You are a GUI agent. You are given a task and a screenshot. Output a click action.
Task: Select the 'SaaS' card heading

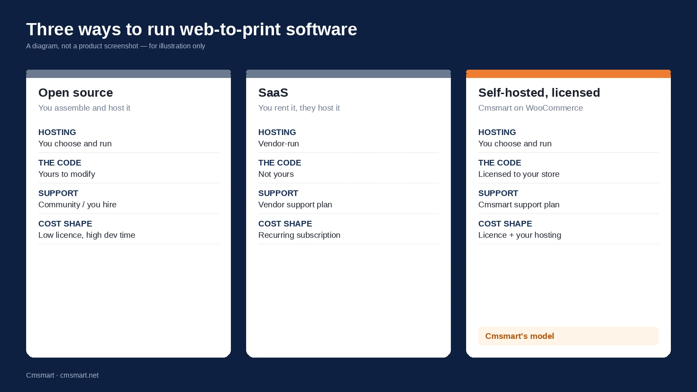point(273,93)
